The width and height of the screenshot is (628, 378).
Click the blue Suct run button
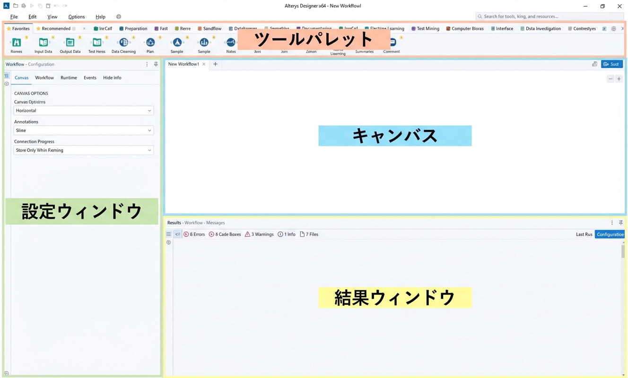point(611,64)
